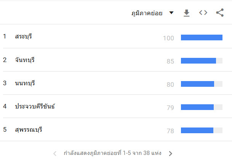Screen dimensions: 232x161
Task: Select the ภูมิภาคย่อย dropdown label
Action: point(147,13)
